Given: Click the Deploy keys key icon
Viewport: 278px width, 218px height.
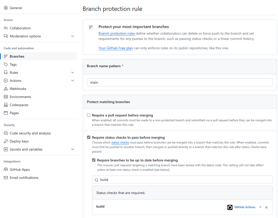Looking at the screenshot, I should [x=6, y=141].
